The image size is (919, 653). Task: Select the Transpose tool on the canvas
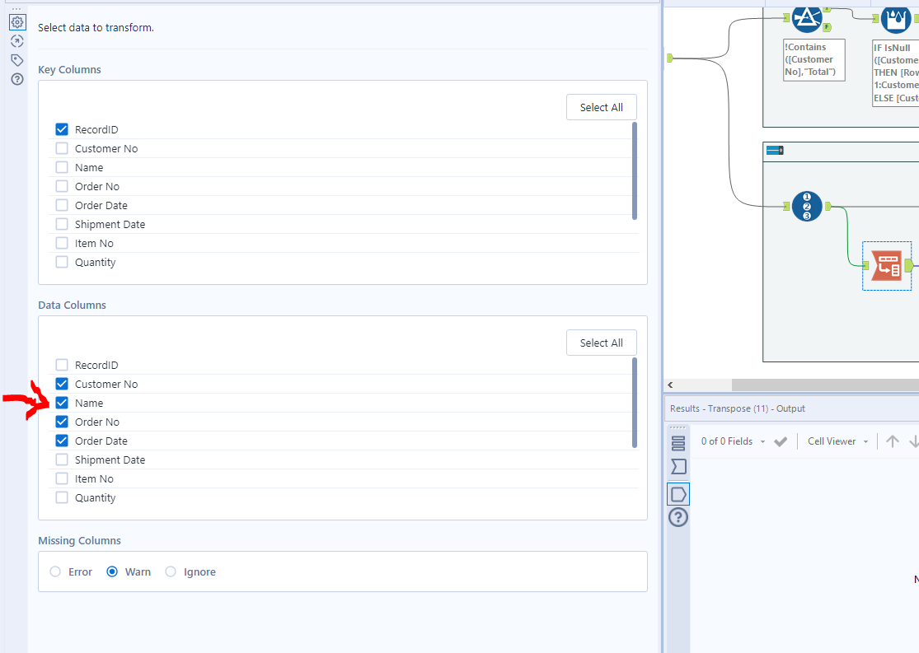pyautogui.click(x=887, y=266)
